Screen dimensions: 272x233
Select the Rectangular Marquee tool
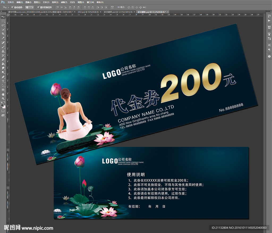(3, 21)
